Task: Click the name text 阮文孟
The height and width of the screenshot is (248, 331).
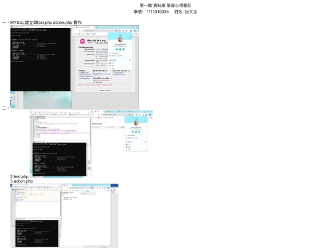Action: [x=191, y=12]
